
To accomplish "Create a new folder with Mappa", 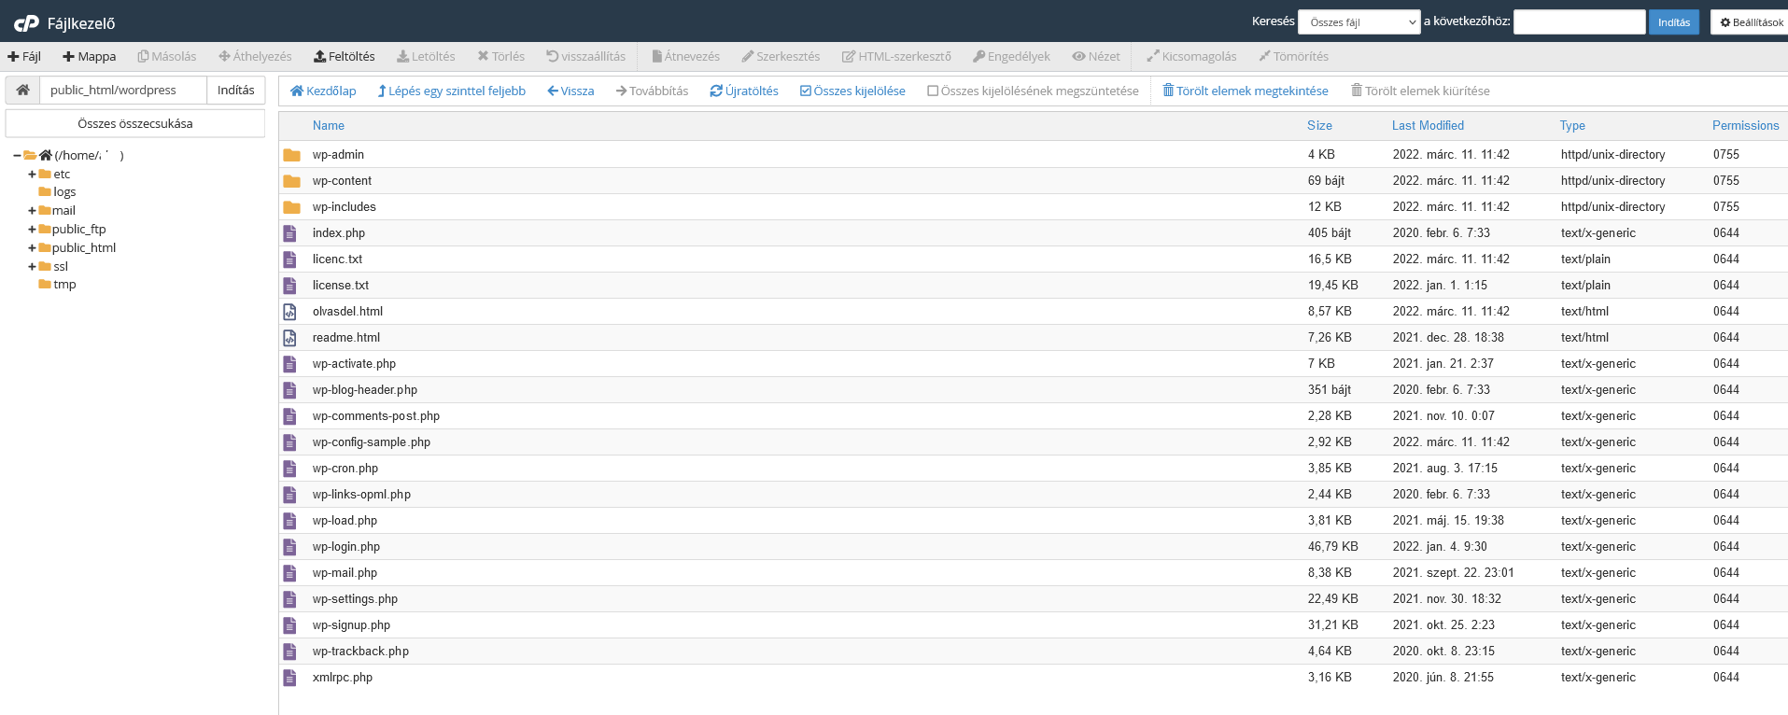I will (89, 56).
